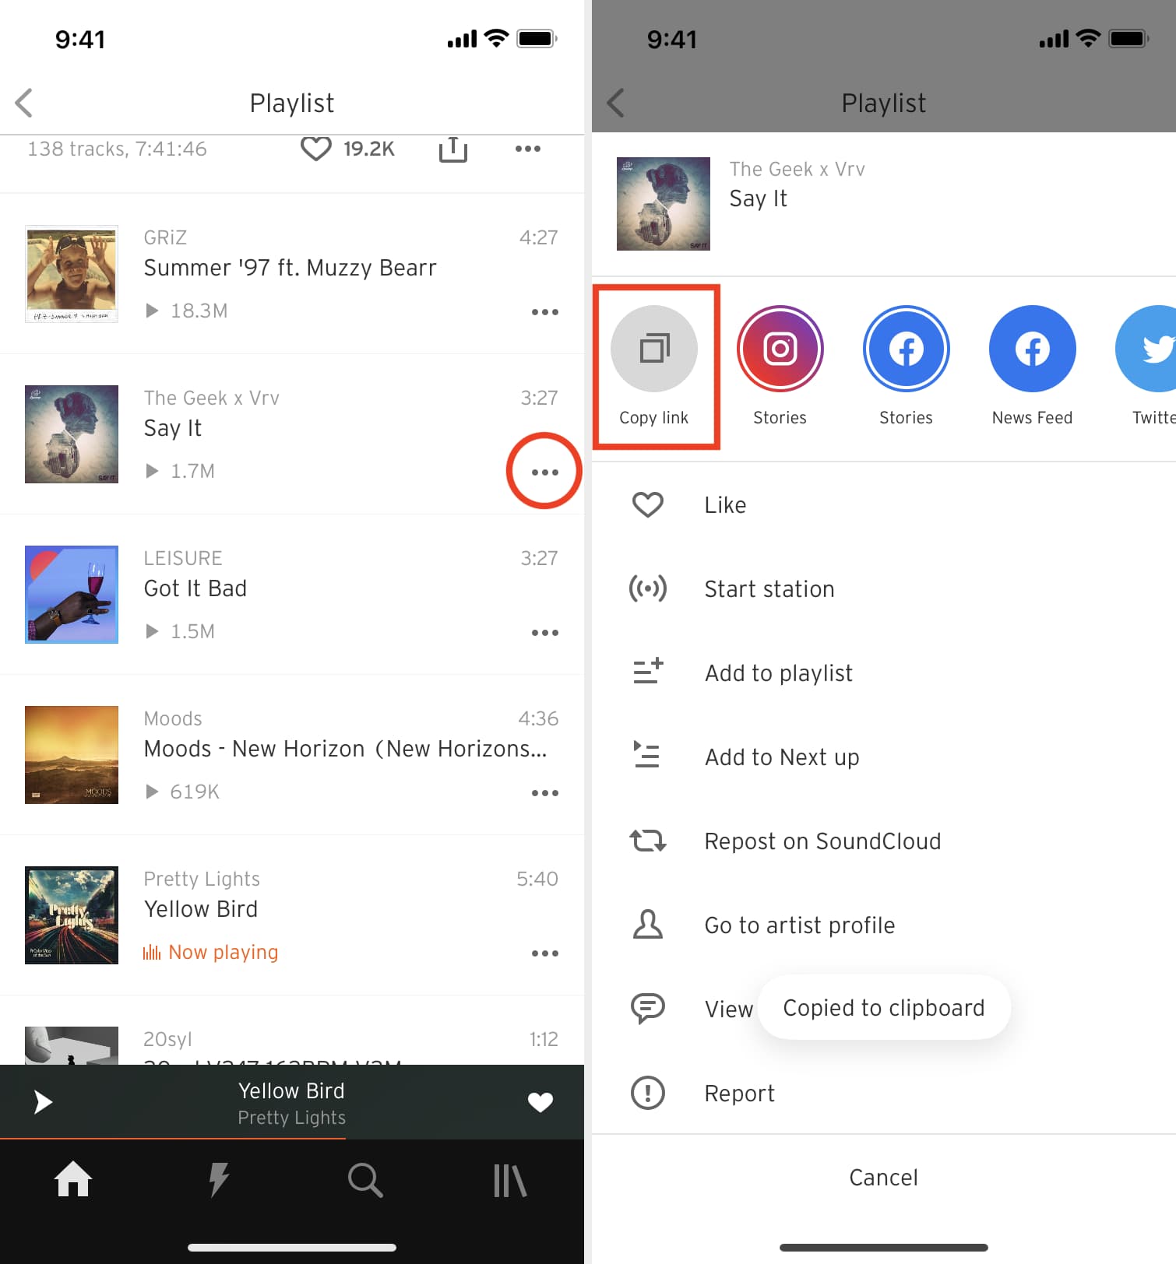Share to Facebook News Feed
Image resolution: width=1176 pixels, height=1264 pixels.
click(1033, 366)
